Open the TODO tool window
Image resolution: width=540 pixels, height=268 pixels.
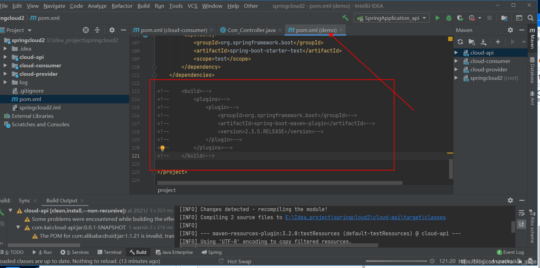[x=12, y=252]
